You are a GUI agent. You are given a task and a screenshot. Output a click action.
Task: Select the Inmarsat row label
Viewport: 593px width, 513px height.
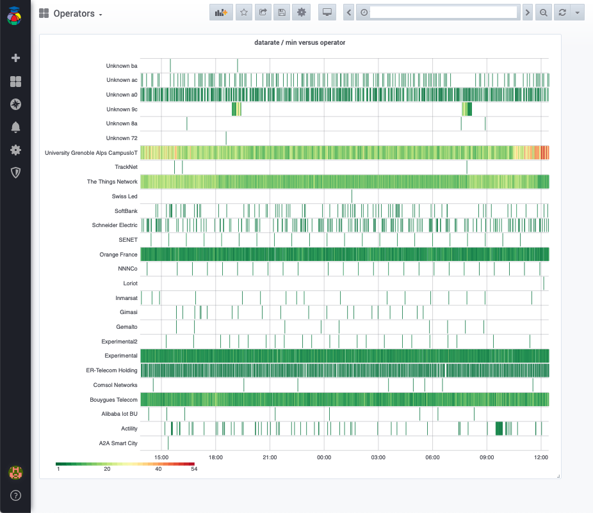(126, 298)
